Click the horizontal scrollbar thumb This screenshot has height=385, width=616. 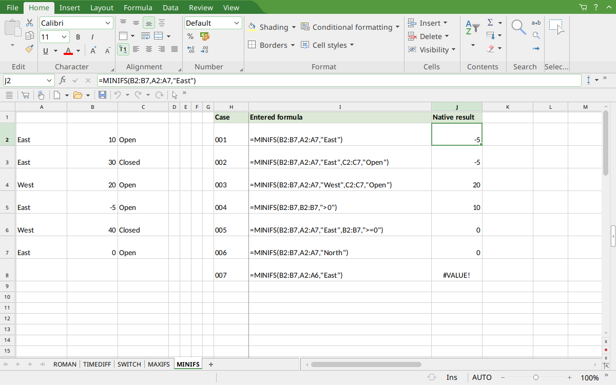coord(366,364)
